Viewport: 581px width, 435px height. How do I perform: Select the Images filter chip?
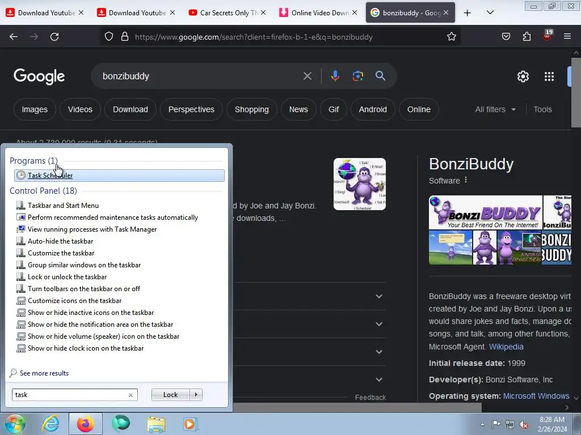tap(35, 109)
